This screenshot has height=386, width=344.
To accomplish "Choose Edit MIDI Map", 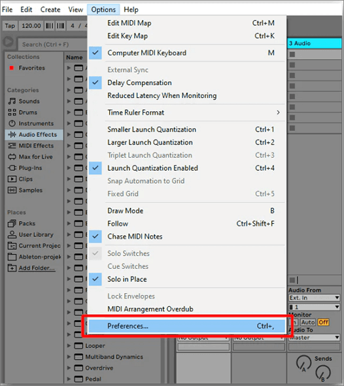I will pyautogui.click(x=187, y=23).
